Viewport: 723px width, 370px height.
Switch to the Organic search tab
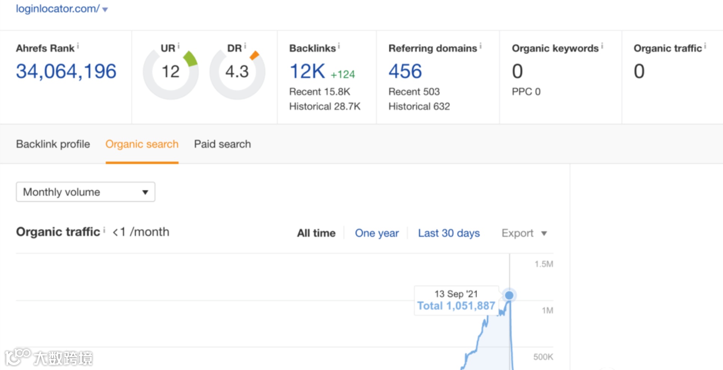pyautogui.click(x=142, y=144)
